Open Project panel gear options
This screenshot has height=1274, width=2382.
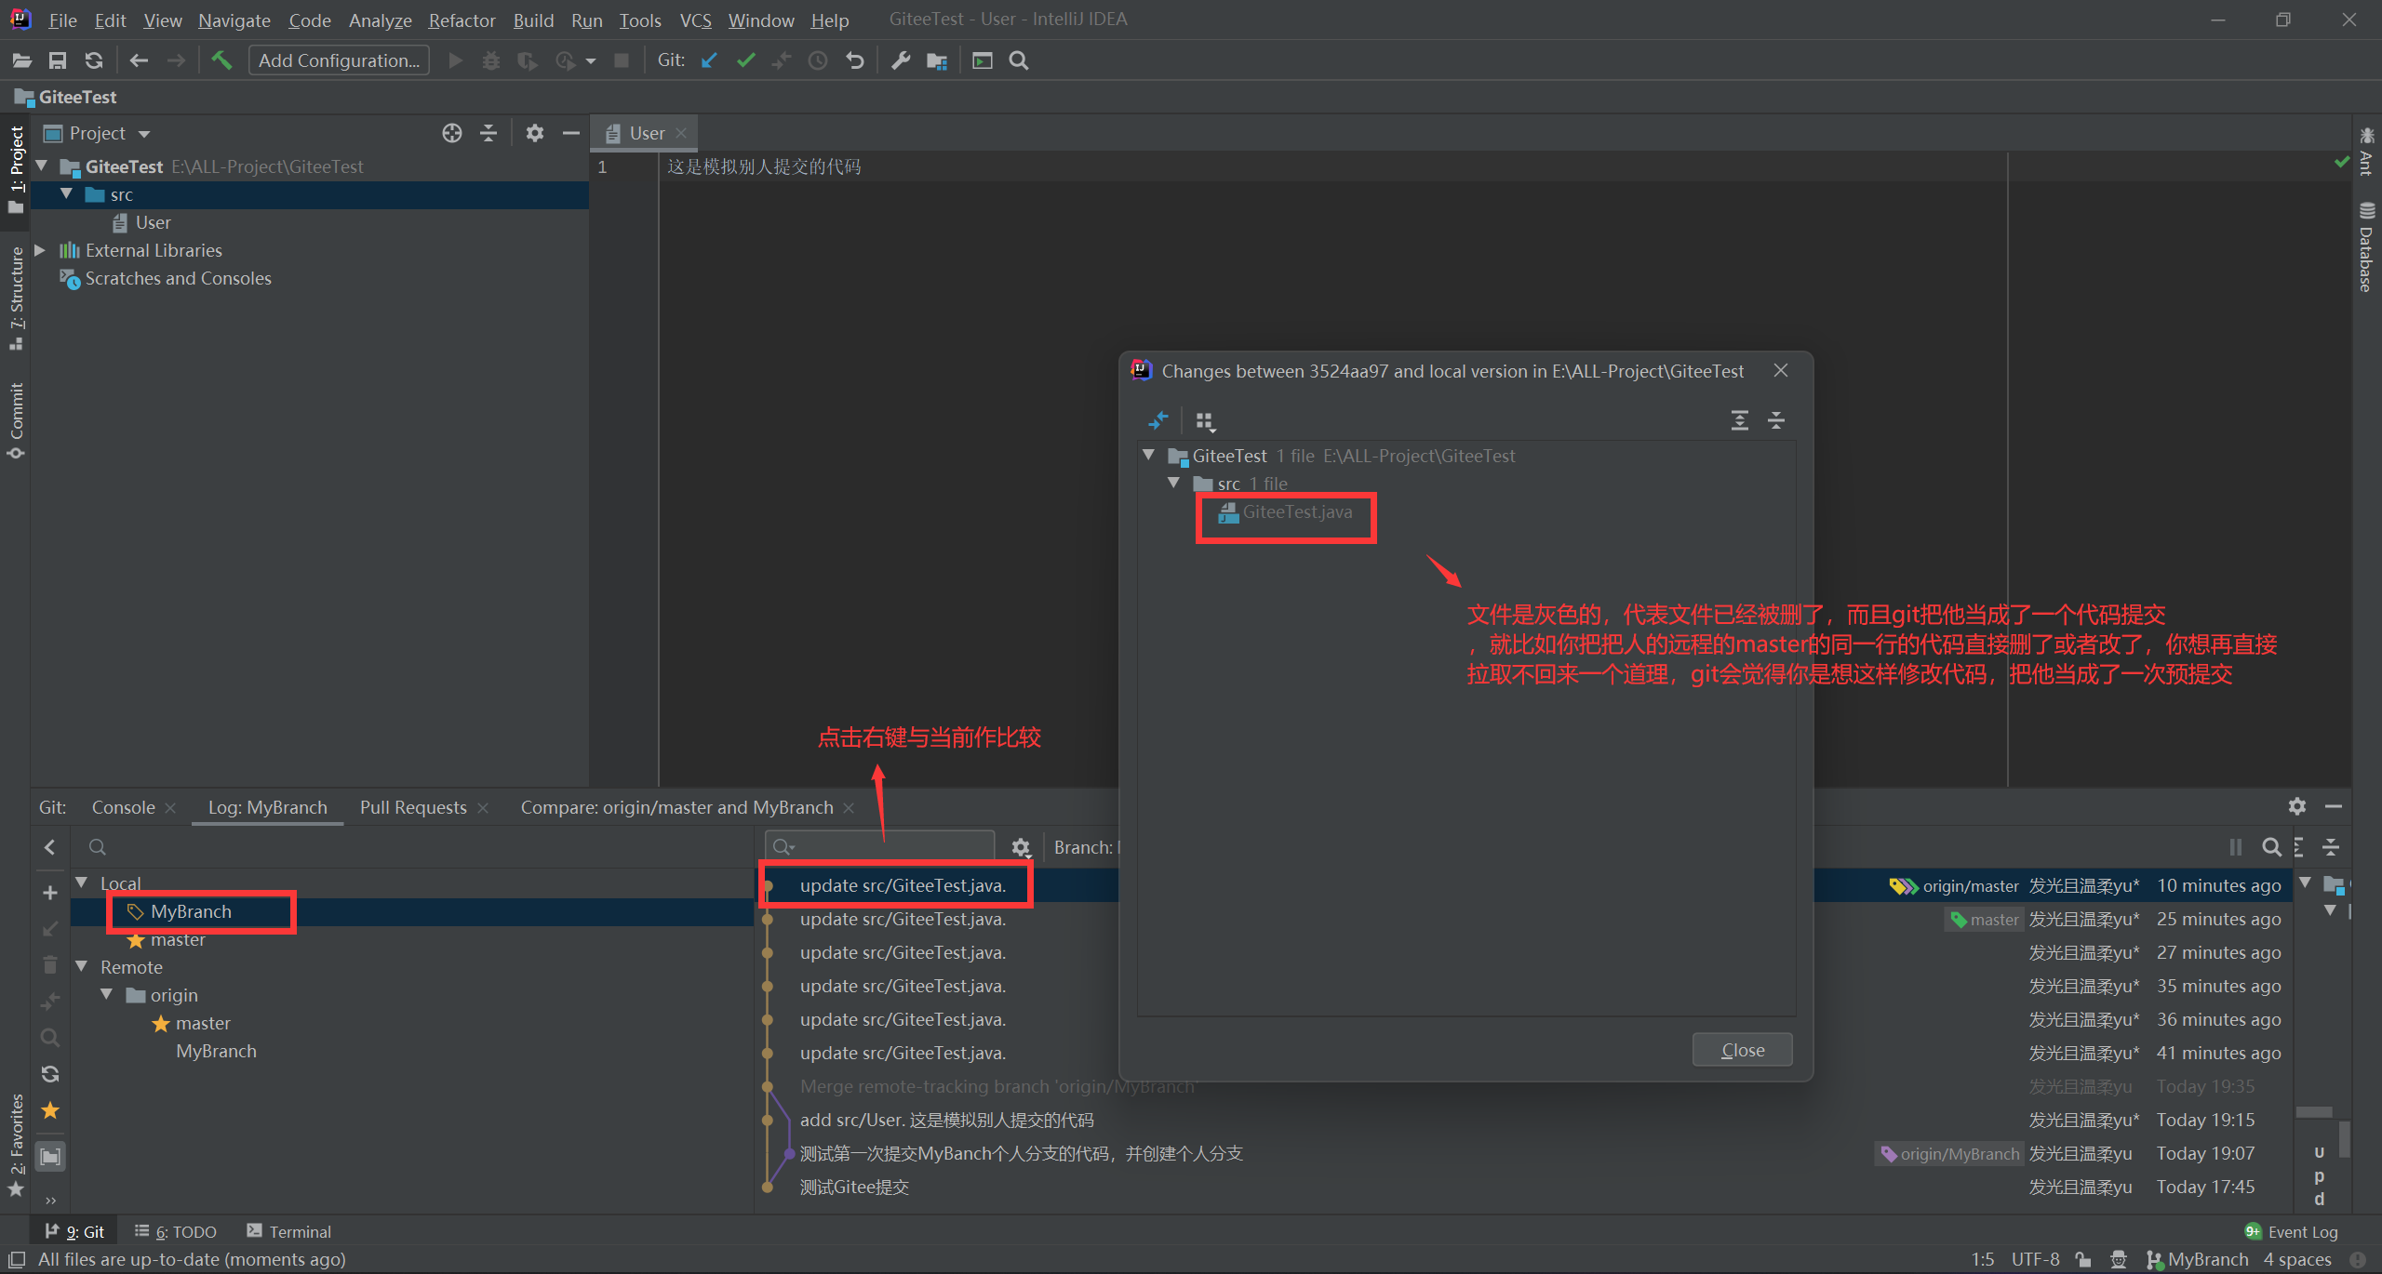click(x=534, y=133)
